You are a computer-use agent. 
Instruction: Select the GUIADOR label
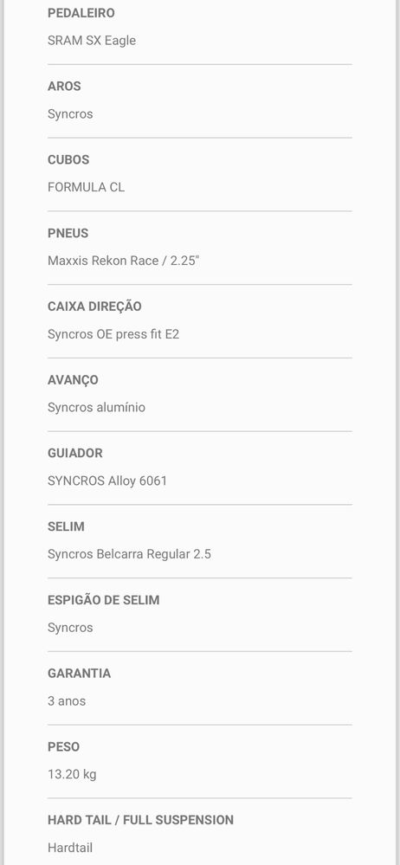pos(75,454)
